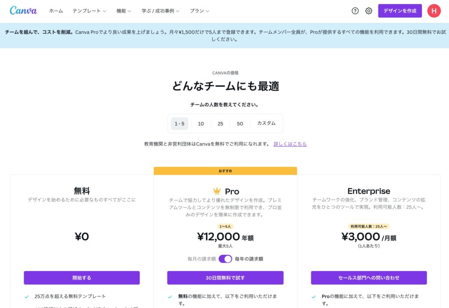The width and height of the screenshot is (449, 308).
Task: Click the CANVAの価格 label
Action: (225, 73)
